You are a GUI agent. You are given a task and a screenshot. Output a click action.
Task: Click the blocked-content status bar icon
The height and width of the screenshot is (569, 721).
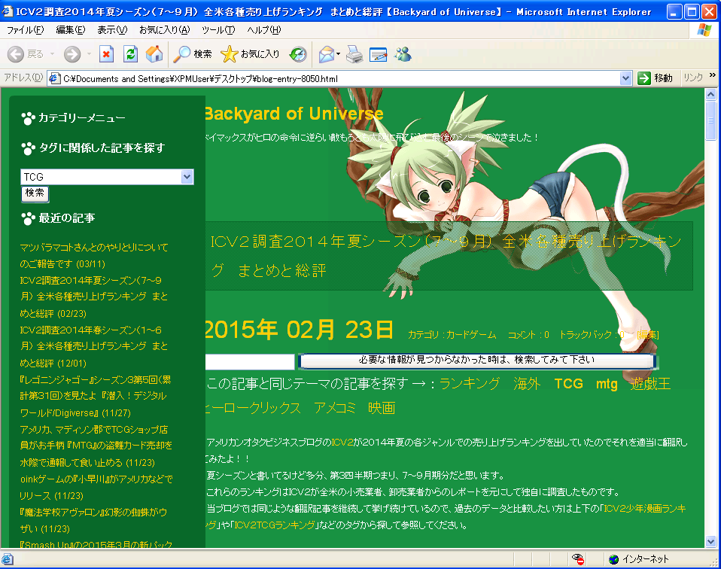[578, 559]
